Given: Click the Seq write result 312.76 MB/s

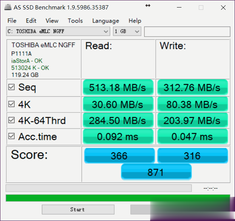Looking at the screenshot, I should tap(193, 87).
